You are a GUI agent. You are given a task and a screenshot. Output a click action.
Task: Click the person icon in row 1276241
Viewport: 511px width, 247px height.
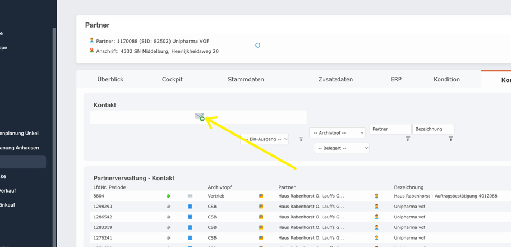(x=376, y=238)
